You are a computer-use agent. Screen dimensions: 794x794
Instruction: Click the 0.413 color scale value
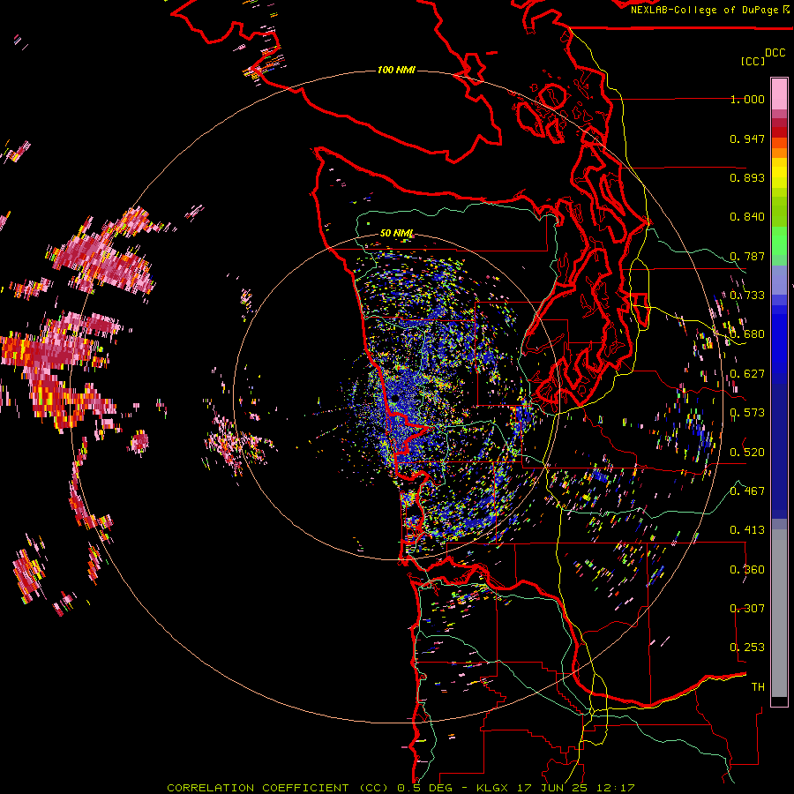coord(747,530)
